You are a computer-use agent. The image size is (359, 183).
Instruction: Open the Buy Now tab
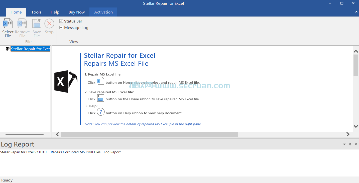pos(77,12)
